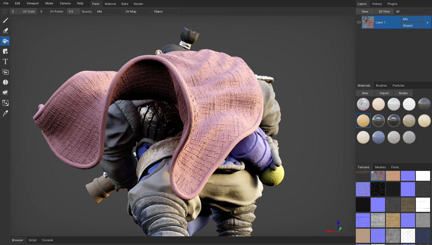Image resolution: width=432 pixels, height=245 pixels.
Task: Hide Layer 1 with eye icon
Action: pos(359,22)
